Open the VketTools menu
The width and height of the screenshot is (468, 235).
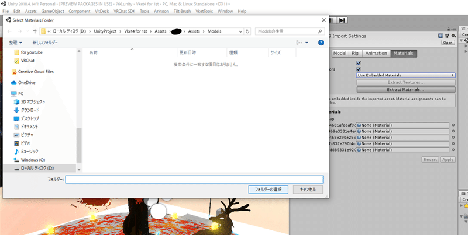click(204, 11)
